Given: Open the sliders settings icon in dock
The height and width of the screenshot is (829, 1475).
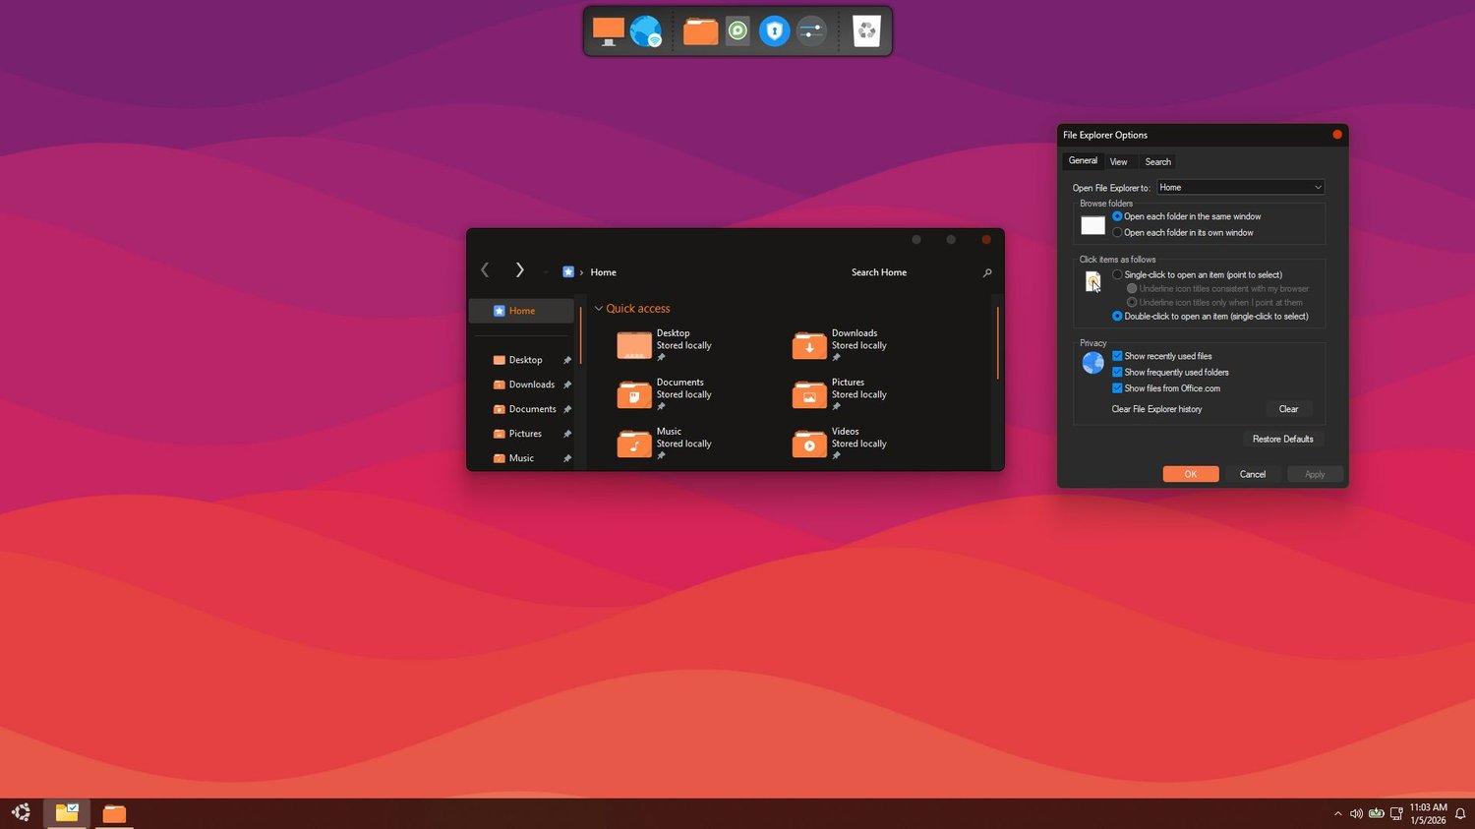Looking at the screenshot, I should pyautogui.click(x=811, y=31).
